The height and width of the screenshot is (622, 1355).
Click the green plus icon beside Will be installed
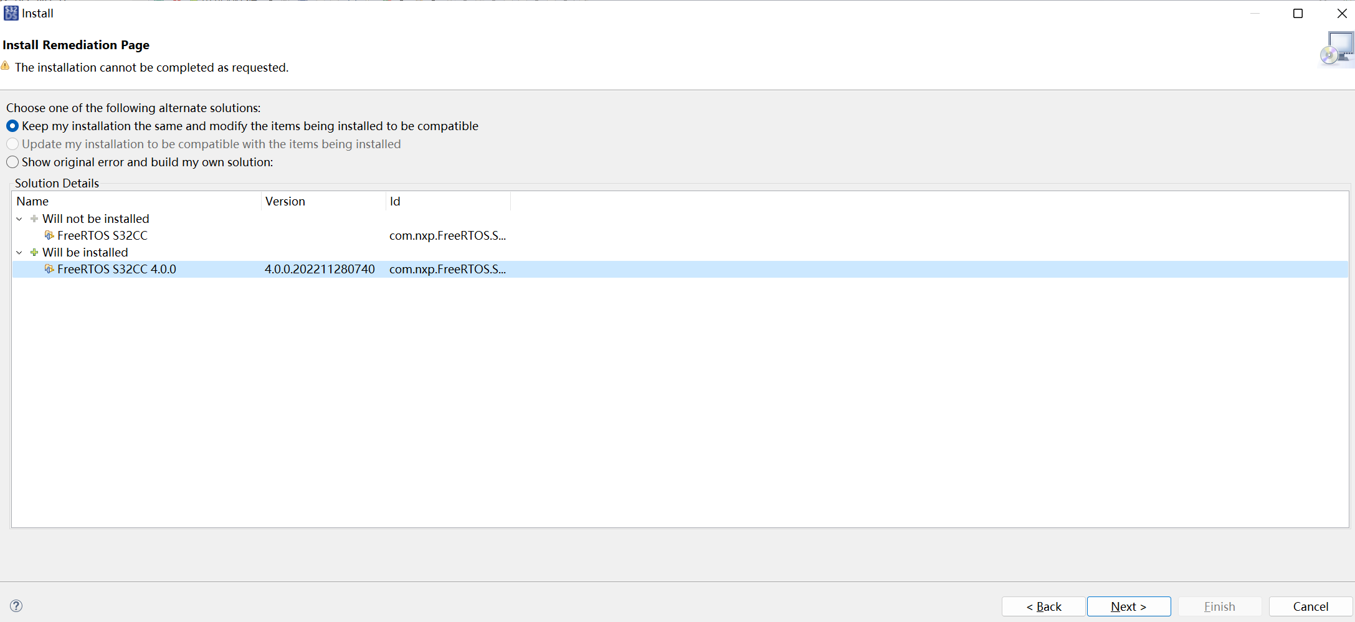34,252
